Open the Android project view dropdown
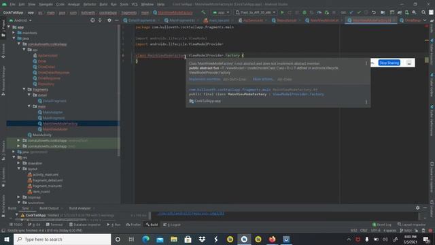The image size is (435, 245). (20, 20)
